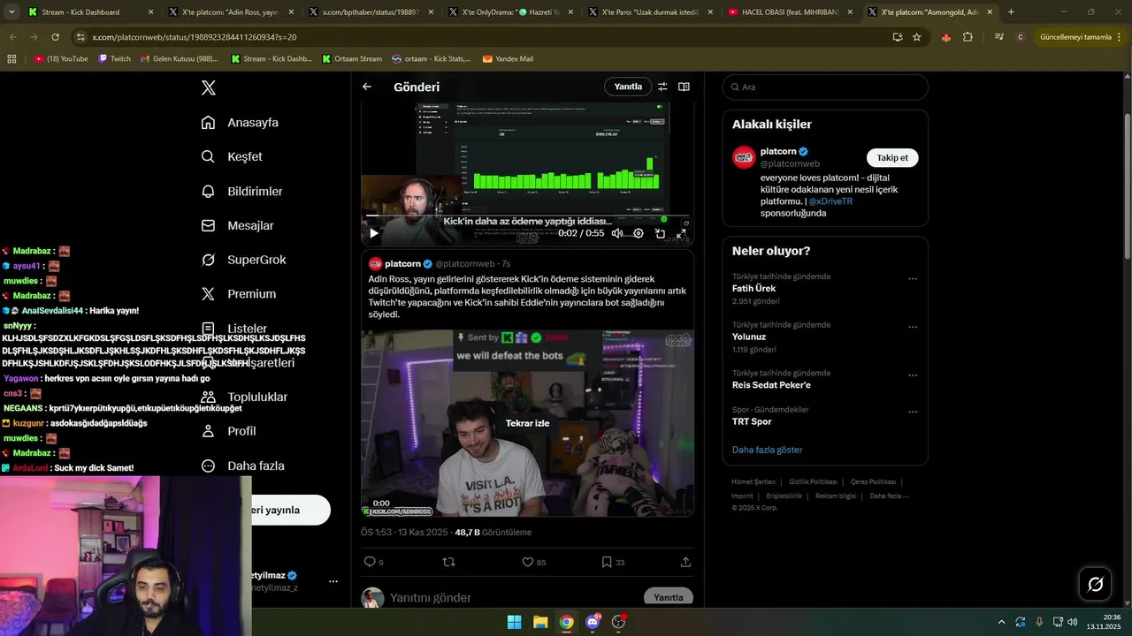Expand the video to fullscreen
The width and height of the screenshot is (1132, 636).
coord(681,233)
